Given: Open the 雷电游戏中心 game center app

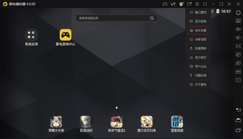Looking at the screenshot, I should [x=66, y=35].
